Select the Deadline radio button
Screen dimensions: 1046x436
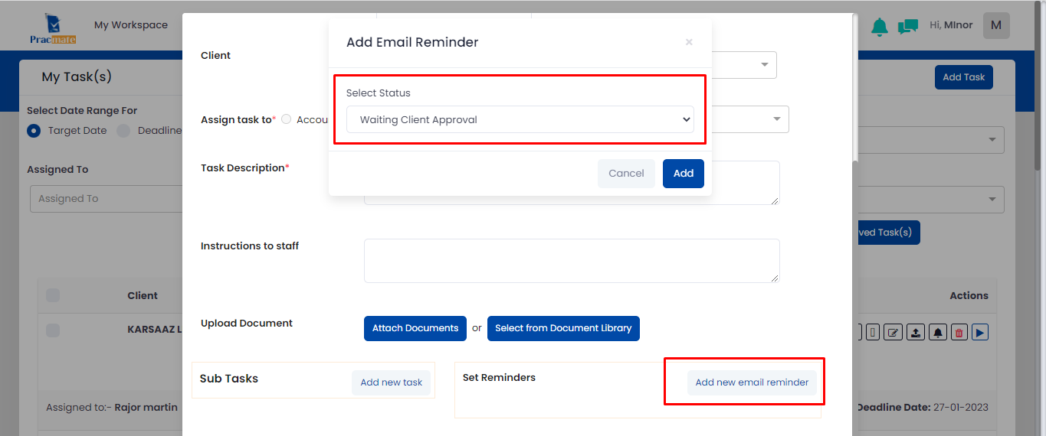click(x=123, y=131)
